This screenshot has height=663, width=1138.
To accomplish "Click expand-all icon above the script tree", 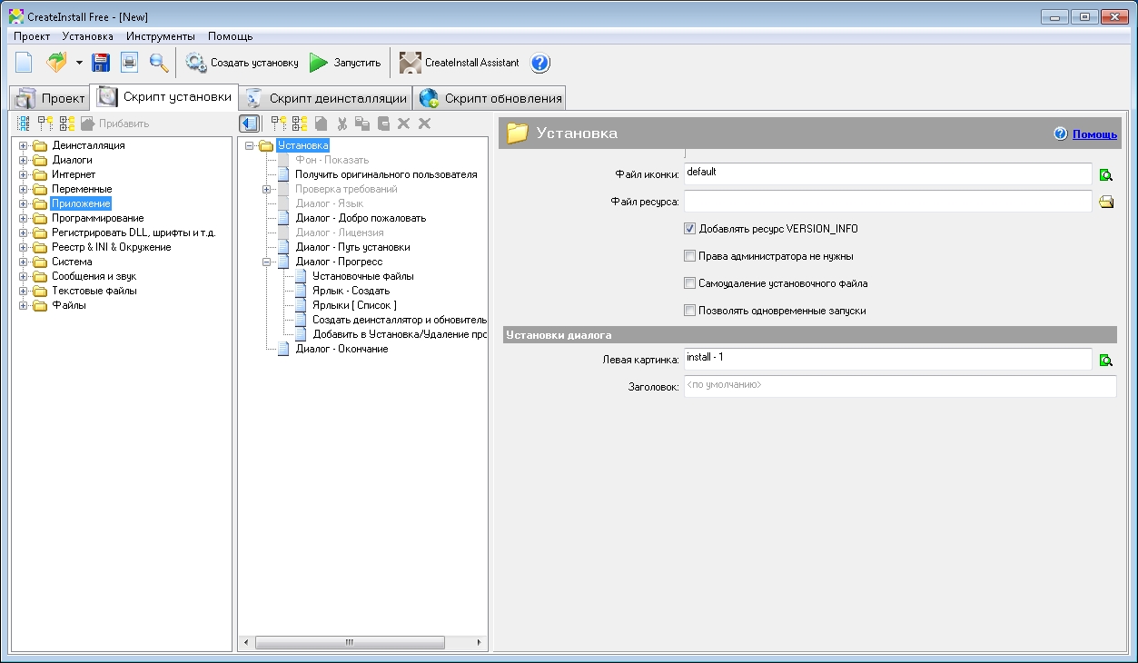I will [279, 124].
